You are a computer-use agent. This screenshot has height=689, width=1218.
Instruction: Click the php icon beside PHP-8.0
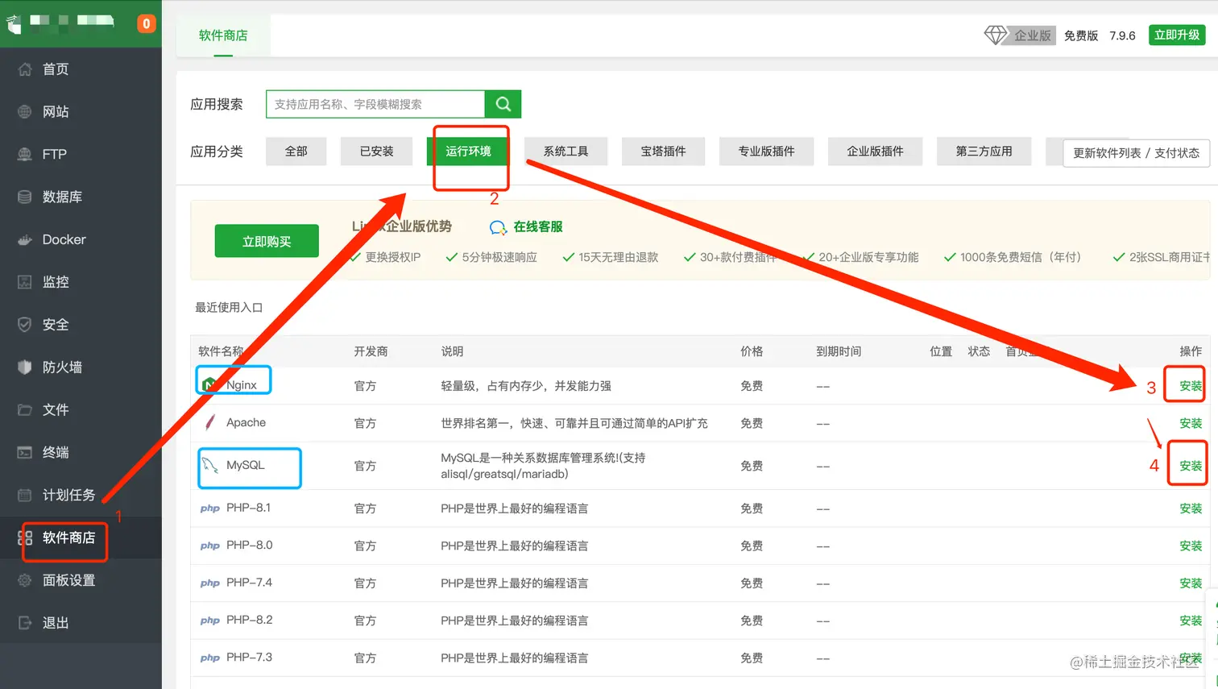(x=210, y=546)
